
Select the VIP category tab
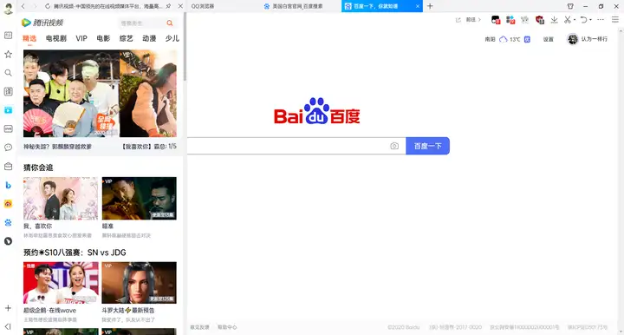(81, 39)
